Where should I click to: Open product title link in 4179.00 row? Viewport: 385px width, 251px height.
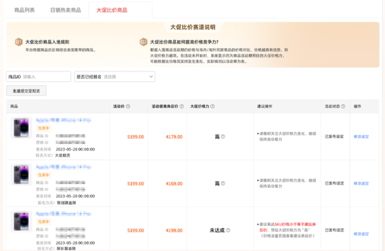click(x=64, y=120)
